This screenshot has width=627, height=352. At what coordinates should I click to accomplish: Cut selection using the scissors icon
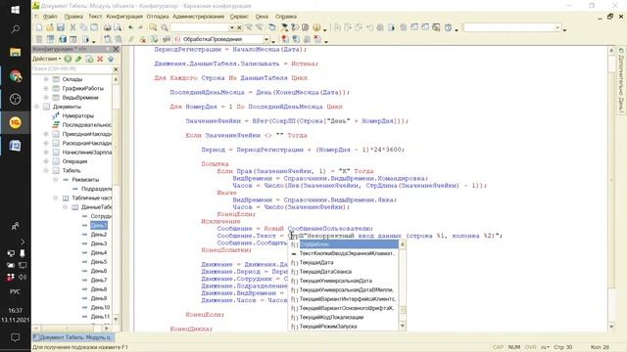72,27
